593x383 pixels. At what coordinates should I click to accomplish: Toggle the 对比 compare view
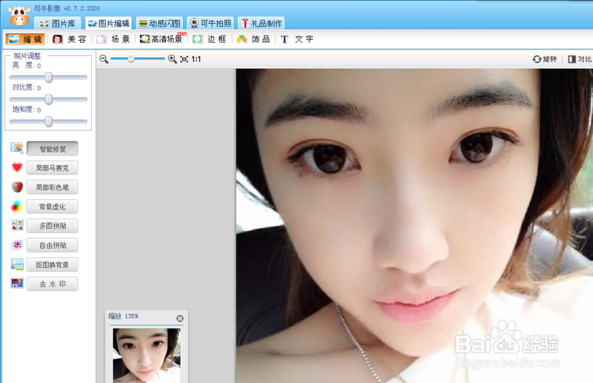[580, 59]
